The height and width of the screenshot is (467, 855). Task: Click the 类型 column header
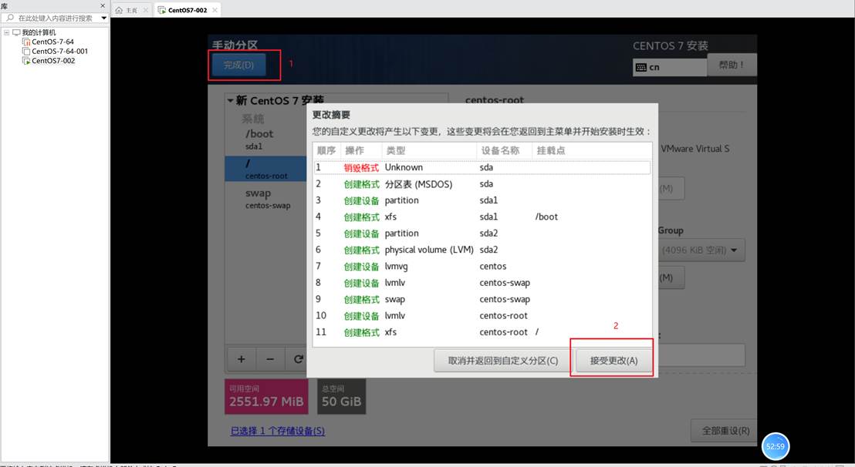(428, 150)
